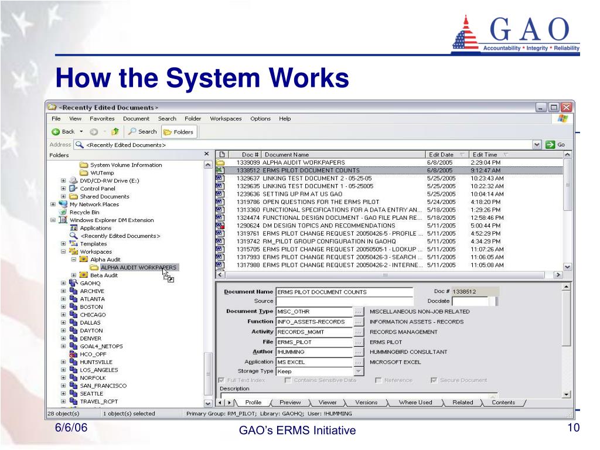Click the Function lookup button

pyautogui.click(x=358, y=322)
